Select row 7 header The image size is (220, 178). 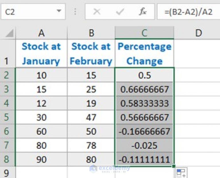(8, 145)
